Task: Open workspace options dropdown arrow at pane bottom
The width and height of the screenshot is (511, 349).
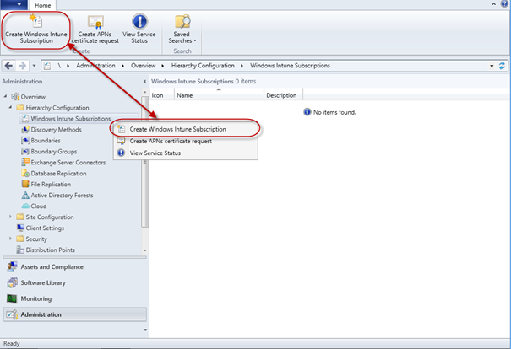Action: 145,330
